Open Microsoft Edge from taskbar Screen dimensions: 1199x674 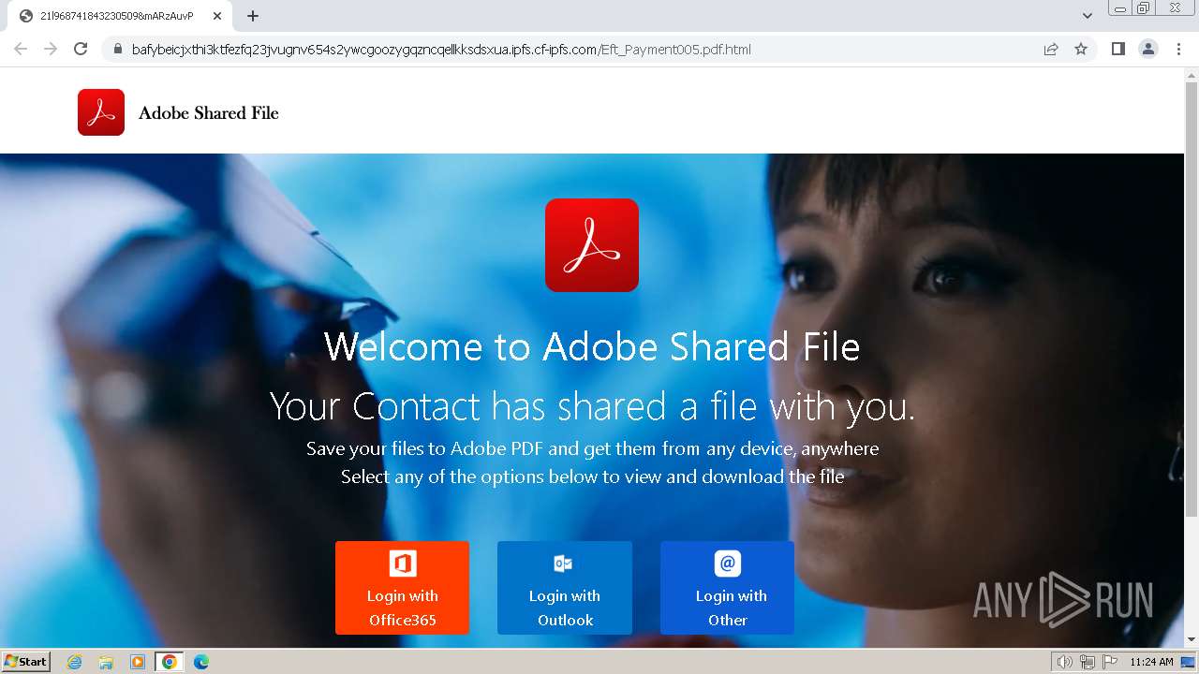point(200,662)
